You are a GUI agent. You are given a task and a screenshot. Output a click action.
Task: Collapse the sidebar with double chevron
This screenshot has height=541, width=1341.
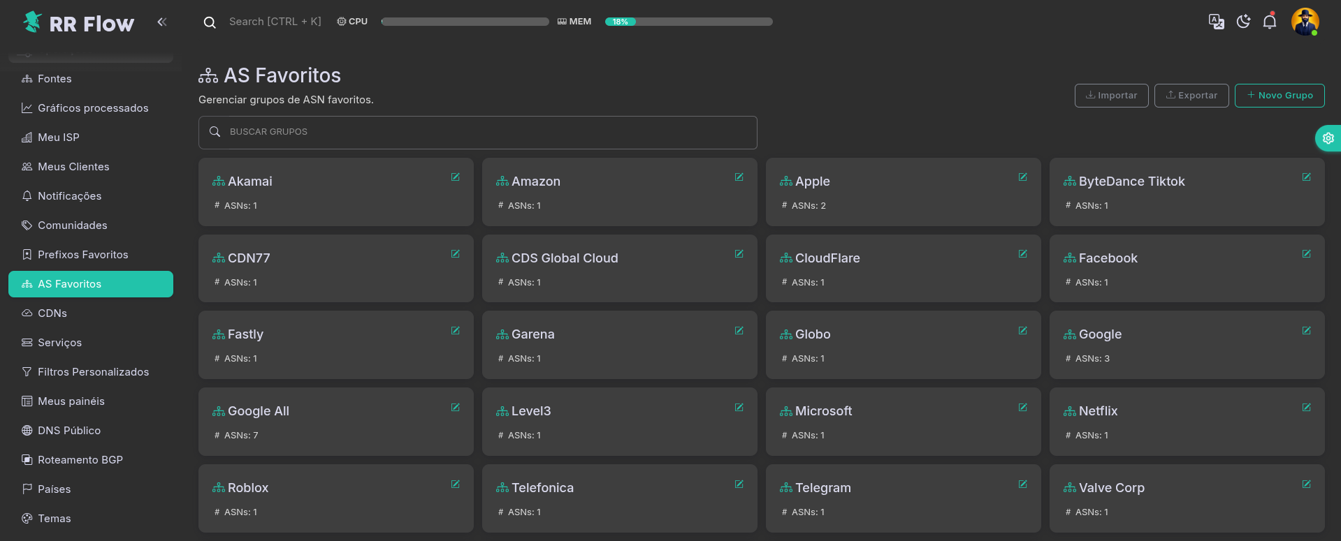coord(162,22)
